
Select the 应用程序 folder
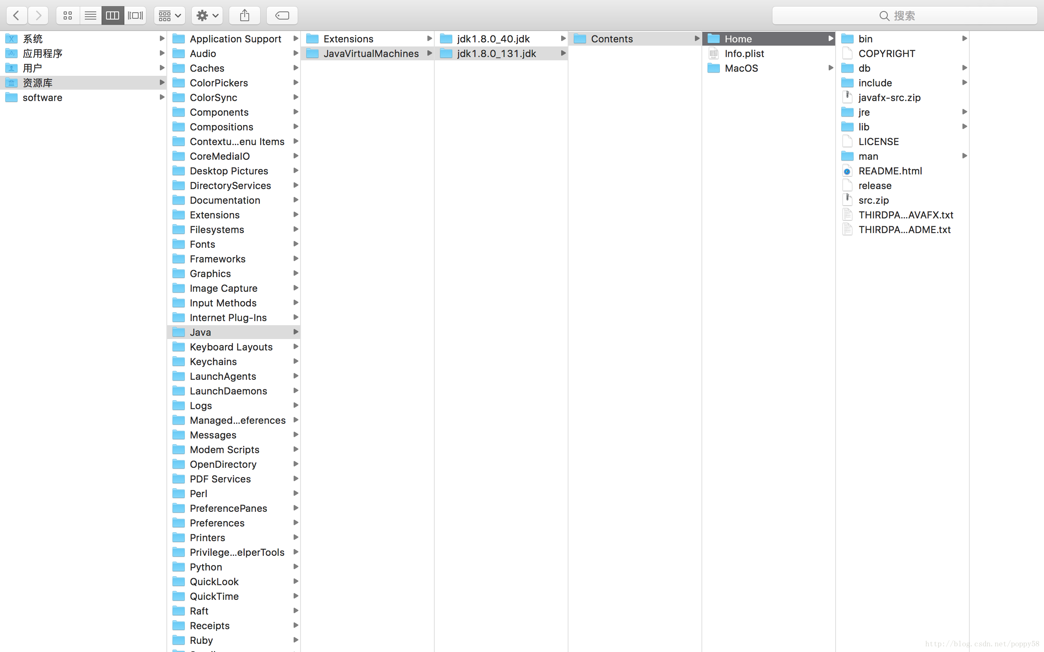click(x=84, y=53)
